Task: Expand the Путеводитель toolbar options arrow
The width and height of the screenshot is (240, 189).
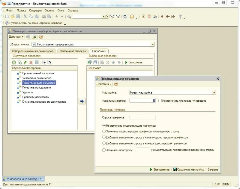Action: point(65,24)
